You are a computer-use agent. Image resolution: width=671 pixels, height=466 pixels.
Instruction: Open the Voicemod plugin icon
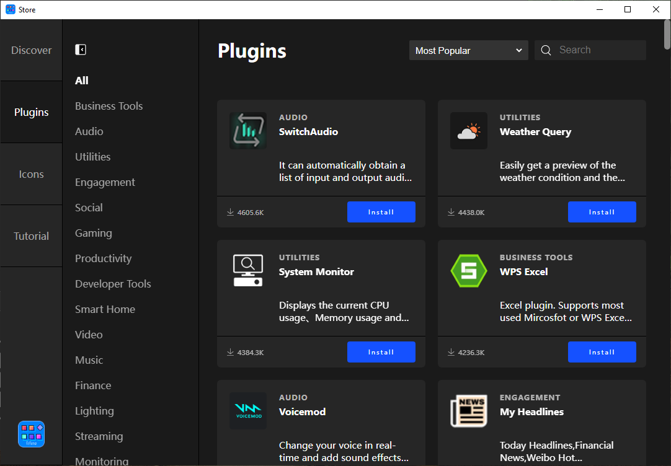click(248, 411)
